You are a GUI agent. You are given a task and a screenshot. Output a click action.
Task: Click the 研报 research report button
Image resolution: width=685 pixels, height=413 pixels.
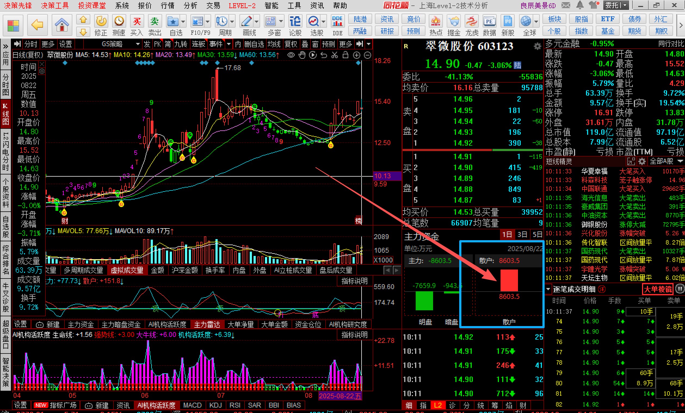click(x=387, y=31)
